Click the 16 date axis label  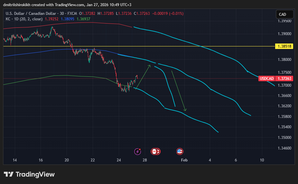point(41,160)
